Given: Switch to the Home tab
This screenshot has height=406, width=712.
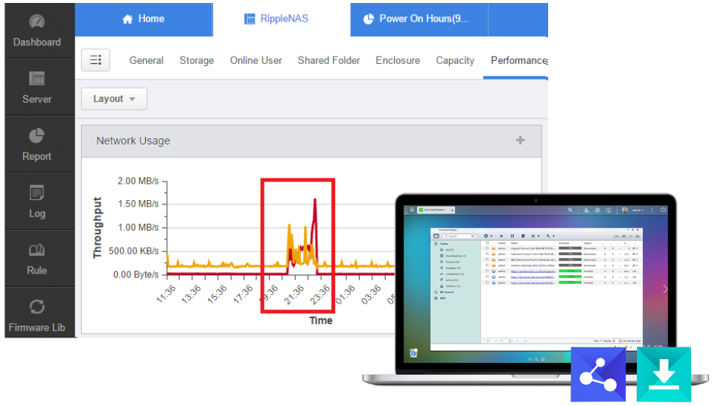Looking at the screenshot, I should 144,19.
